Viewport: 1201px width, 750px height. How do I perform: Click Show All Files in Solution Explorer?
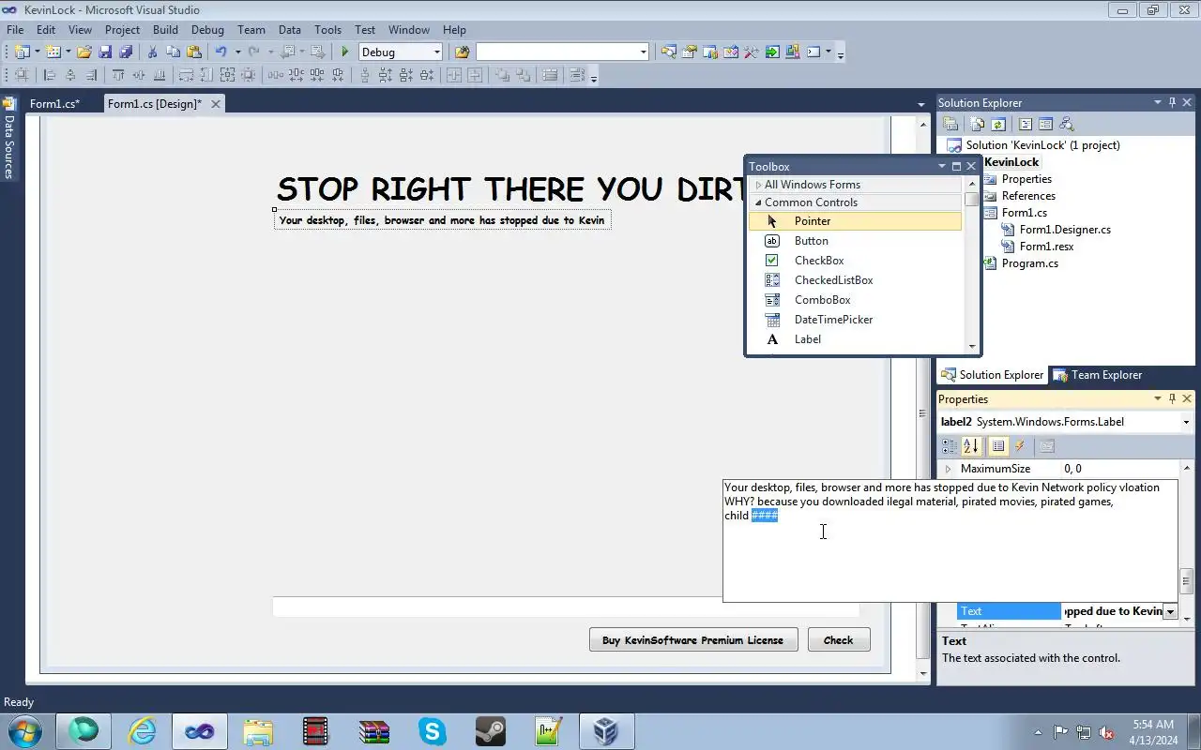978,124
